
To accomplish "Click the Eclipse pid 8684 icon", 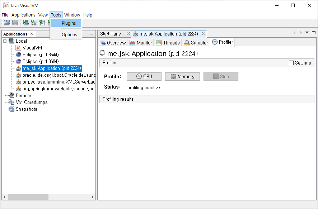I will [18, 61].
